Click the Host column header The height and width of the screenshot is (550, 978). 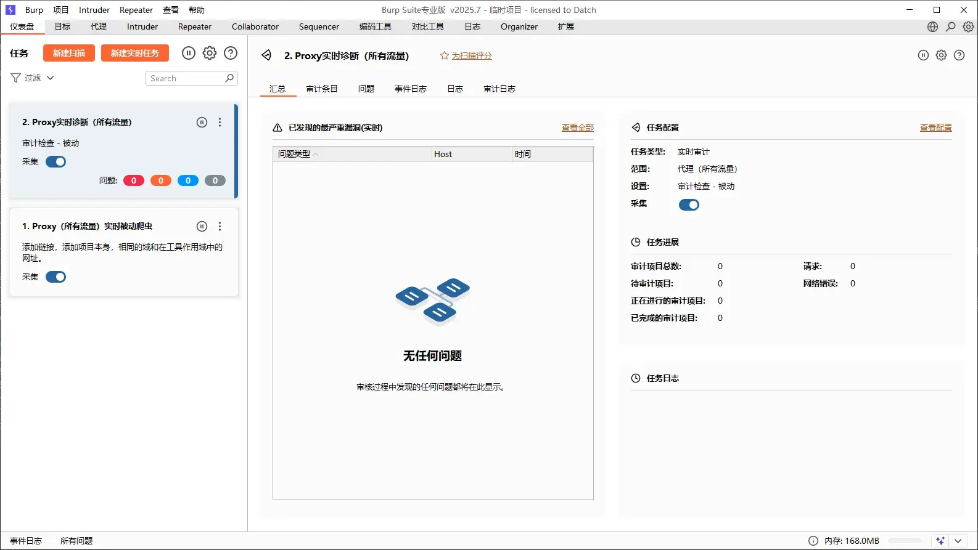pos(472,154)
